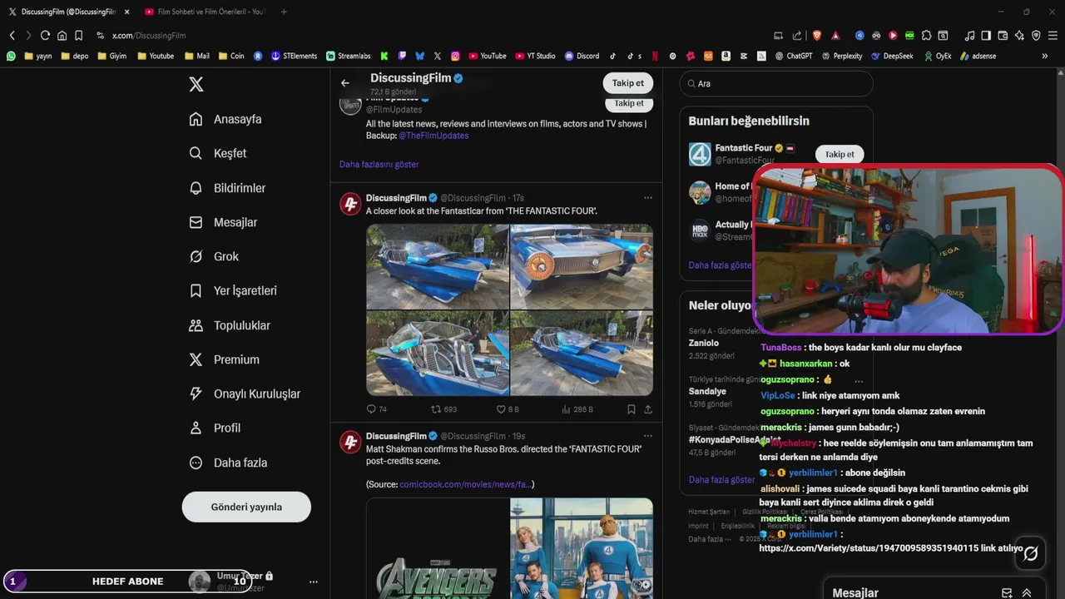The image size is (1065, 599).
Task: Reply to the Fantasticar post
Action: (376, 409)
